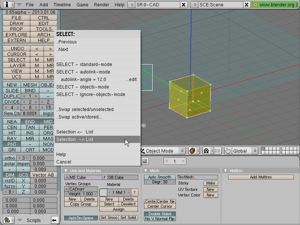Toggle the move object centers only icon
The height and width of the screenshot is (225, 300).
217,151
